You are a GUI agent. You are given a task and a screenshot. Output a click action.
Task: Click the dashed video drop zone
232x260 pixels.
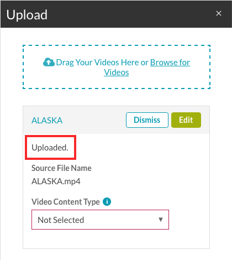[x=117, y=67]
